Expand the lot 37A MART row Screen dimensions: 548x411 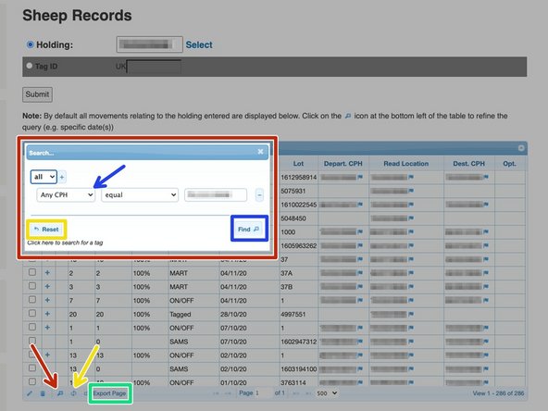click(x=47, y=273)
